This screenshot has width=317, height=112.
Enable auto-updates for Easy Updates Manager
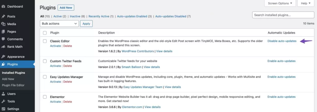tap(281, 77)
